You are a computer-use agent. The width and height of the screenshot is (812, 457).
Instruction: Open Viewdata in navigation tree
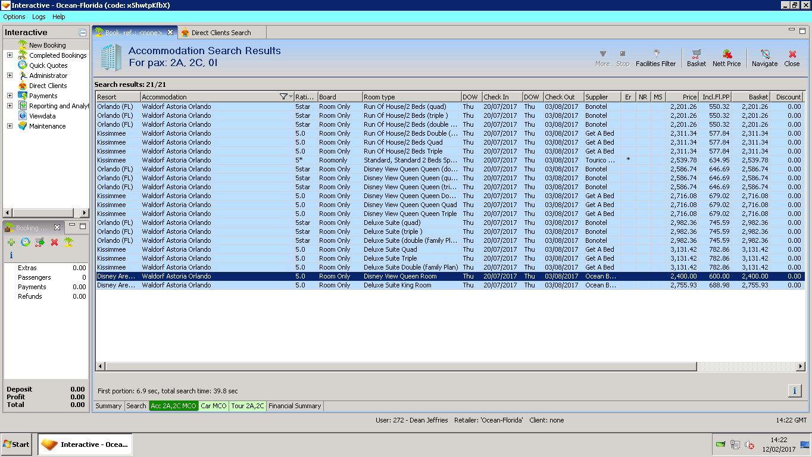point(42,116)
